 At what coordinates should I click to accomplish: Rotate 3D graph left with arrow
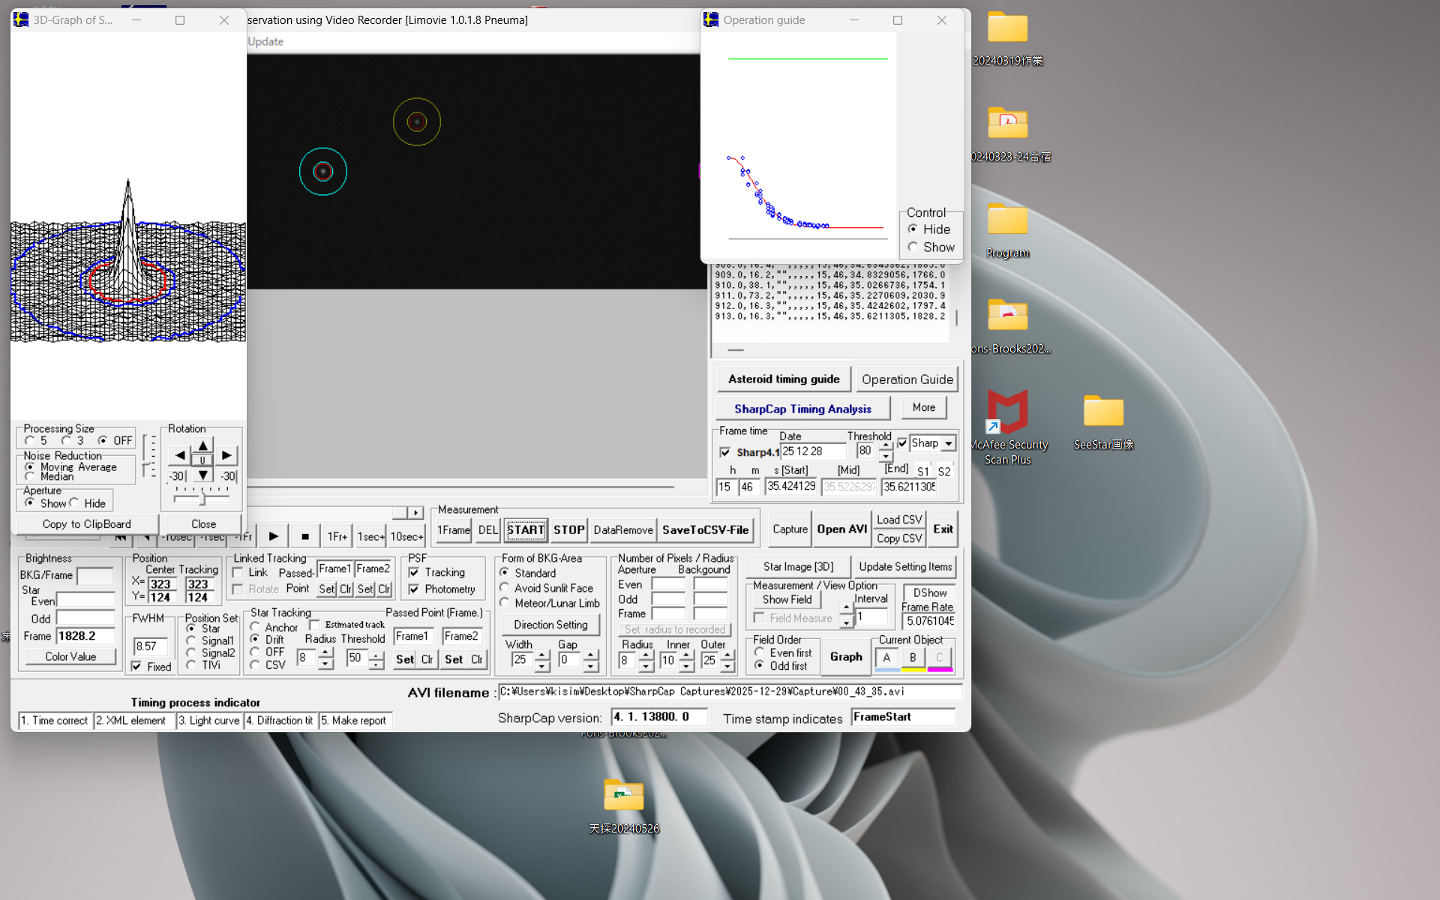(x=180, y=455)
